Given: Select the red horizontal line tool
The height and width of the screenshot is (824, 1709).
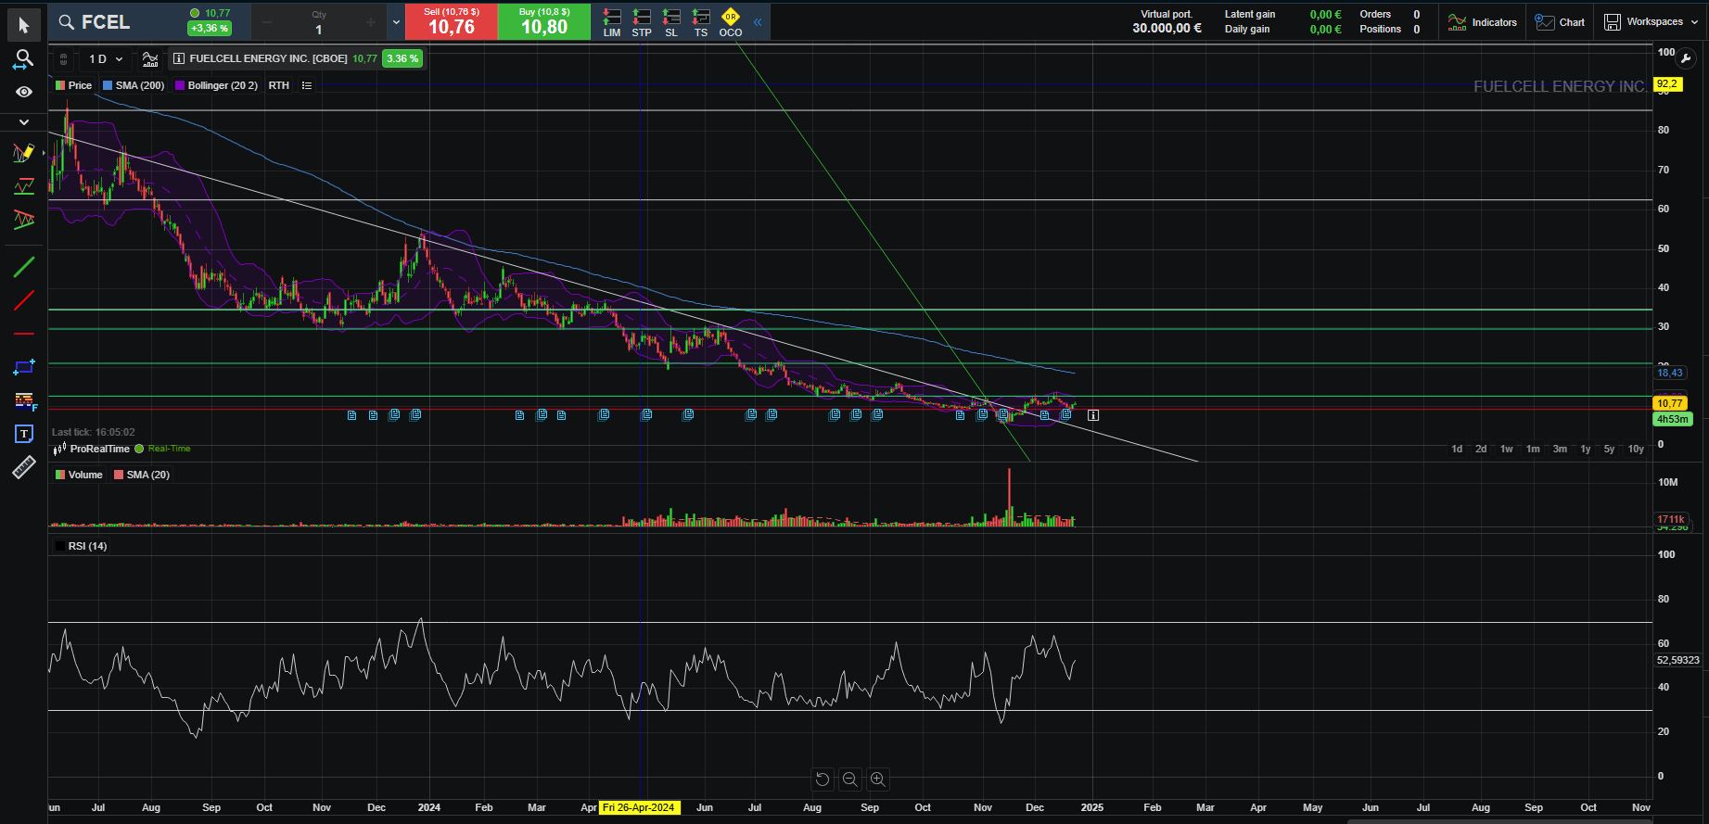Looking at the screenshot, I should tap(23, 334).
